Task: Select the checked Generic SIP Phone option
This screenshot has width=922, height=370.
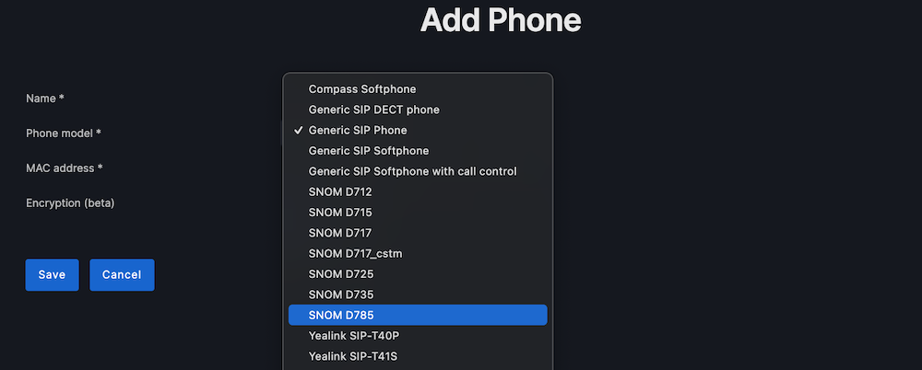Action: click(358, 130)
